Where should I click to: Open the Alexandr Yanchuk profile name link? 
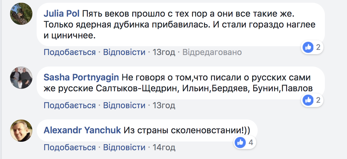pos(83,130)
